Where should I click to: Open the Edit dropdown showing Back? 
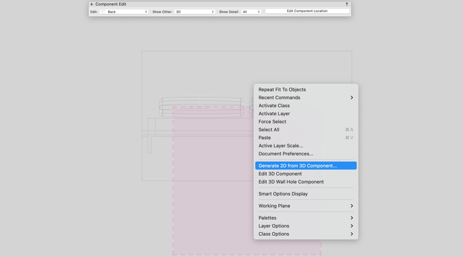124,12
